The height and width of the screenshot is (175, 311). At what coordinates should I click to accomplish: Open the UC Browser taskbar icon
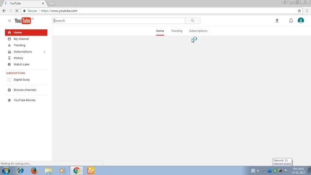(91, 171)
